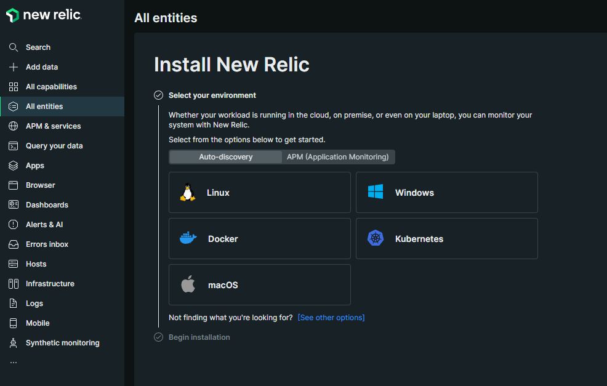Click the Begin installation step label

tap(199, 337)
